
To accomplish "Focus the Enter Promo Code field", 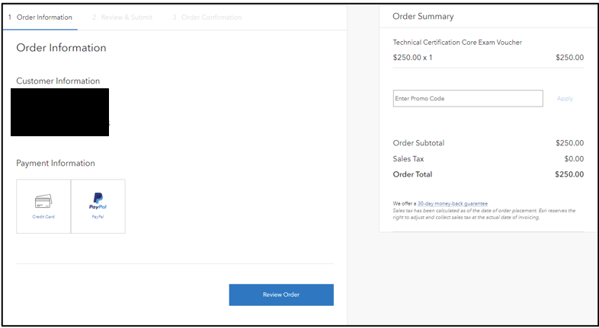I will pos(467,99).
